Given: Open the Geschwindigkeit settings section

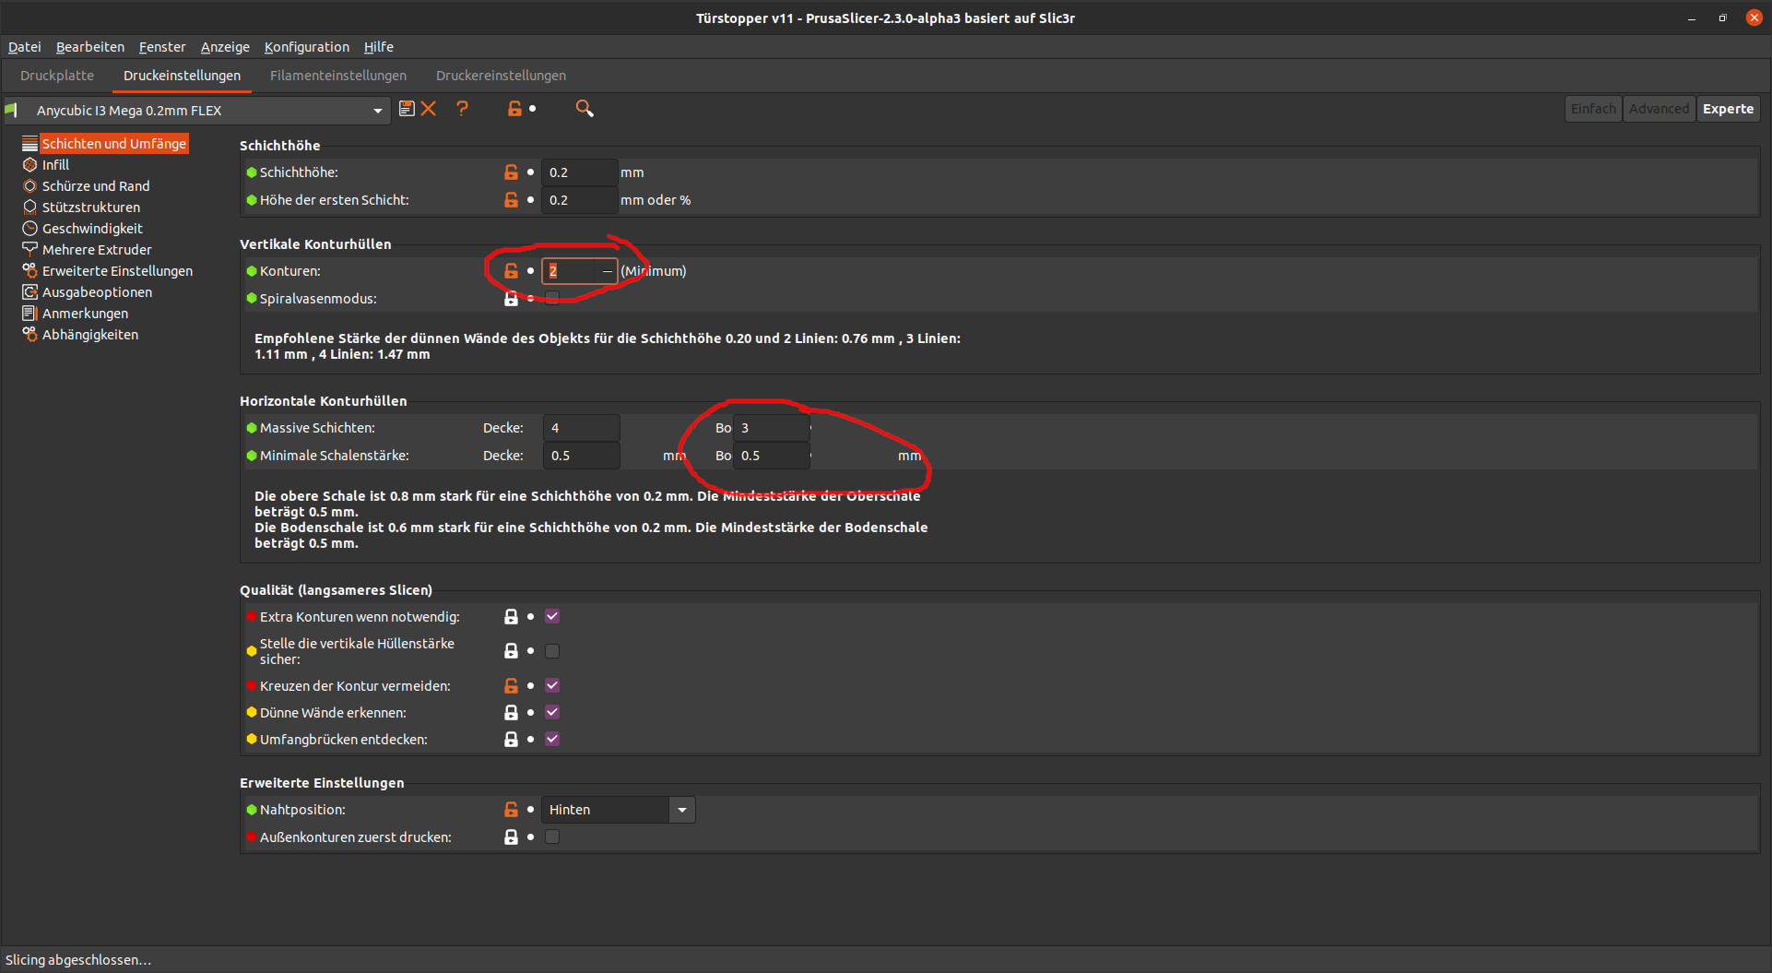Looking at the screenshot, I should [91, 228].
